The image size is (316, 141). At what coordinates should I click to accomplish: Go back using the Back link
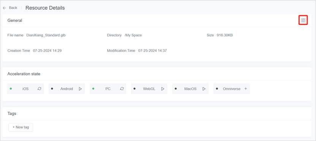13,8
